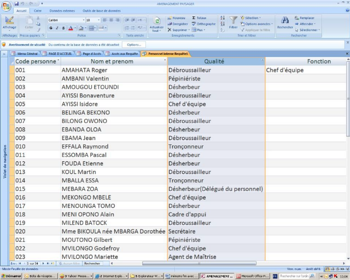Image resolution: width=350 pixels, height=280 pixels.
Task: Open the font color picker arrow
Action: pyautogui.click(x=75, y=28)
